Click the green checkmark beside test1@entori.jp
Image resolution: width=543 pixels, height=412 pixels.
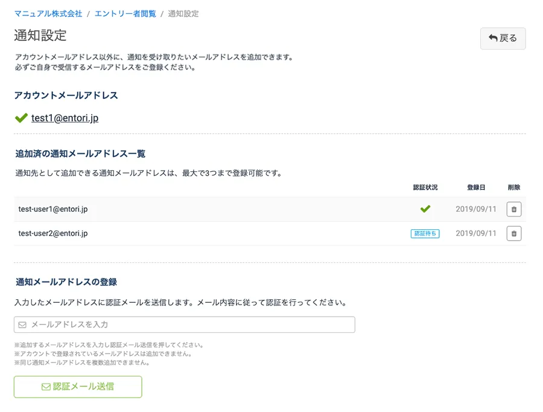[x=21, y=118]
